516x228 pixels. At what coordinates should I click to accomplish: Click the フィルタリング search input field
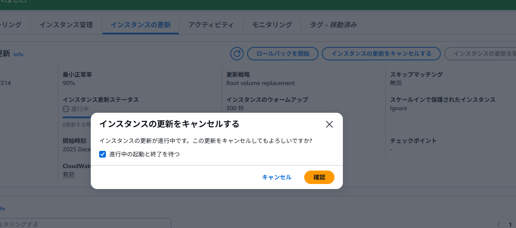coord(86,224)
